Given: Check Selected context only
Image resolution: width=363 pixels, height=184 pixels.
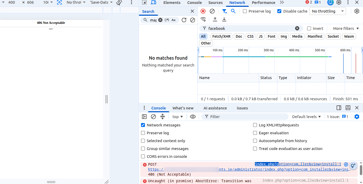Looking at the screenshot, I should [143, 141].
